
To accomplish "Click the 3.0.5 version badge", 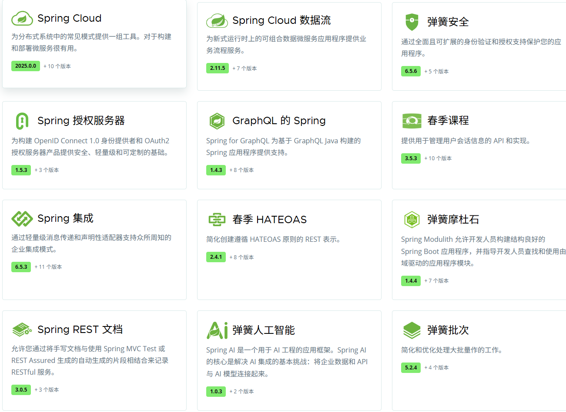I will pyautogui.click(x=21, y=390).
